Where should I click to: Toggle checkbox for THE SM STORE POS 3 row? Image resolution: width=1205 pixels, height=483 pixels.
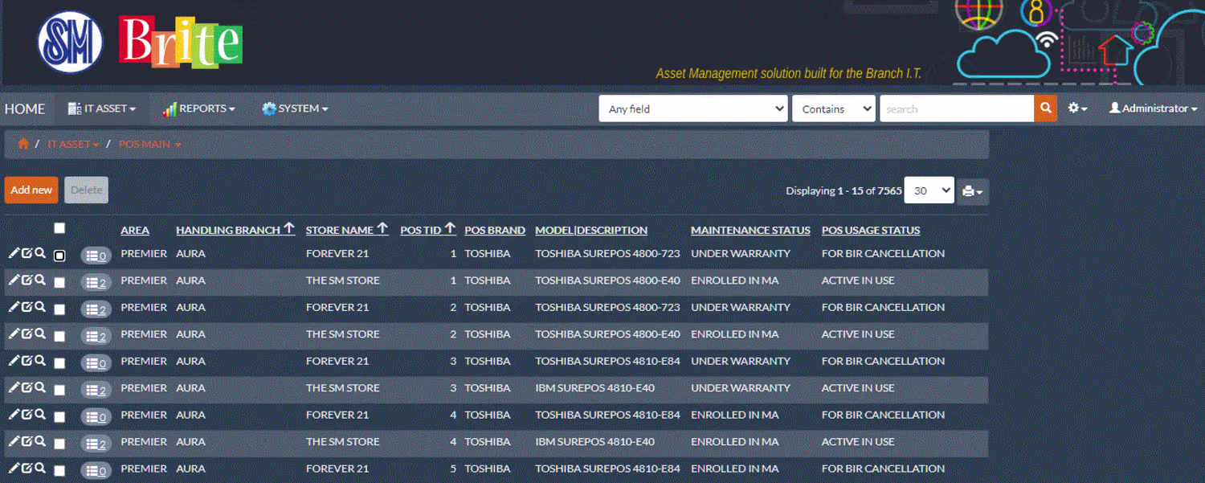[59, 390]
